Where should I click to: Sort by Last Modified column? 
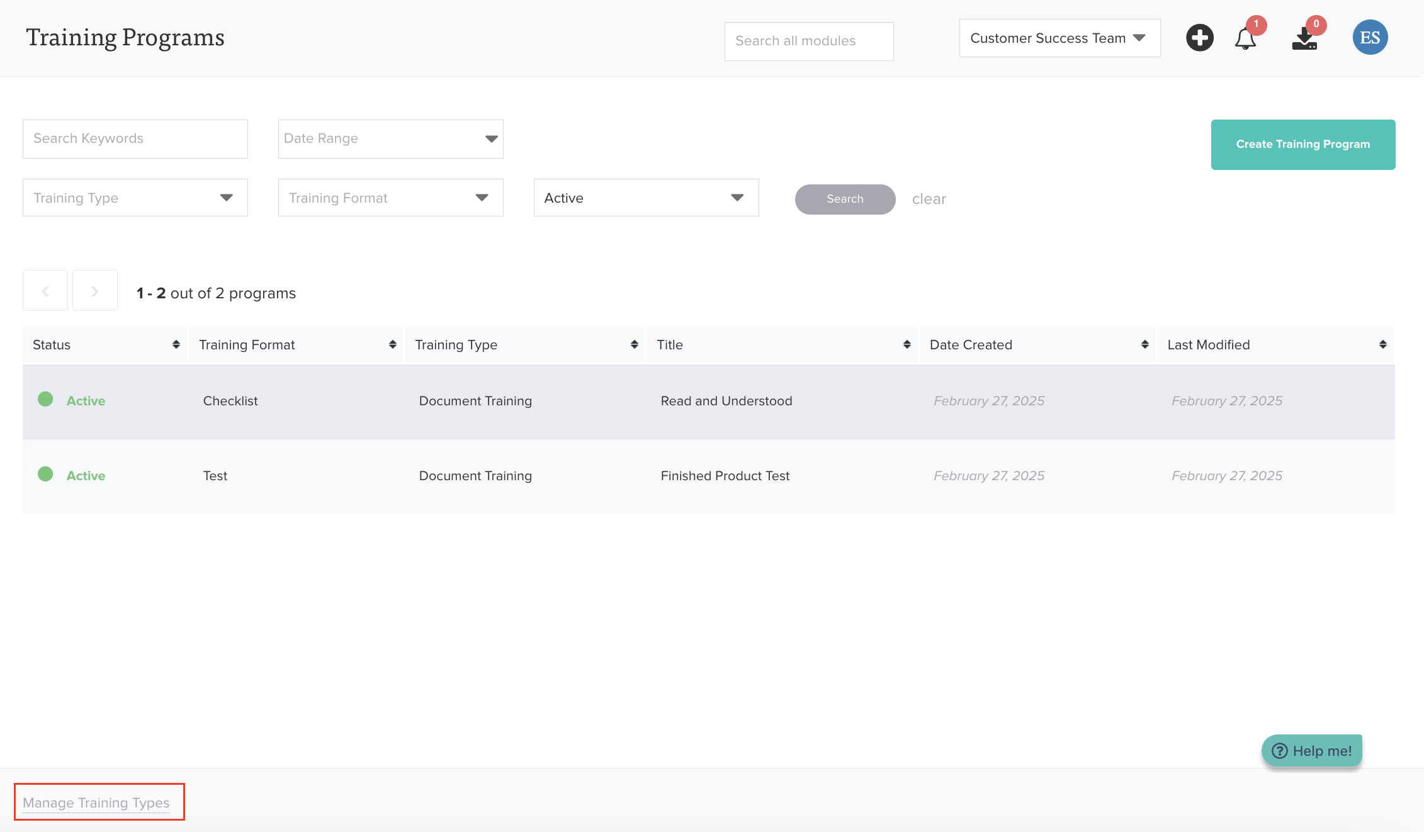1382,344
